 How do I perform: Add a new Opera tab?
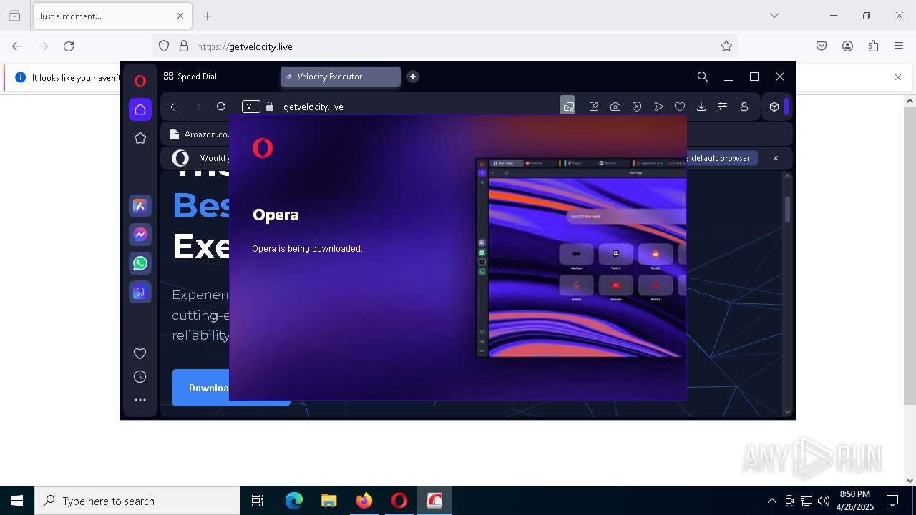coord(413,77)
